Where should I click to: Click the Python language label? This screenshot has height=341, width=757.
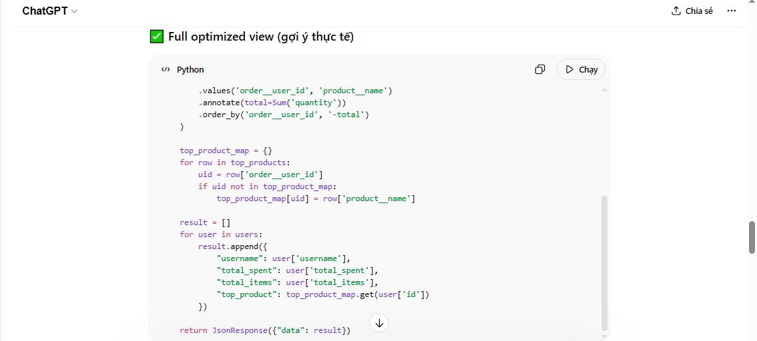(190, 69)
